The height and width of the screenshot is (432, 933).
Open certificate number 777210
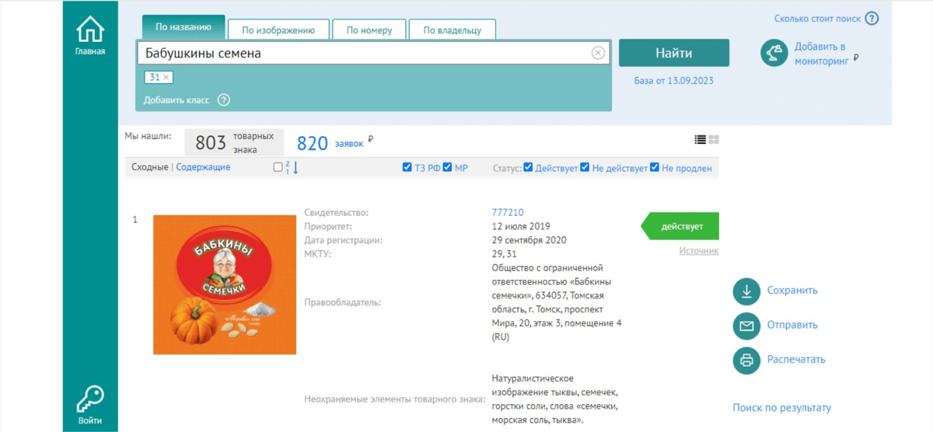pyautogui.click(x=508, y=212)
